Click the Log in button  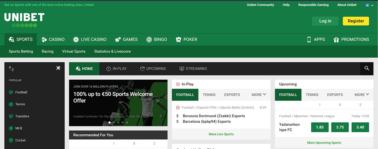tap(325, 21)
